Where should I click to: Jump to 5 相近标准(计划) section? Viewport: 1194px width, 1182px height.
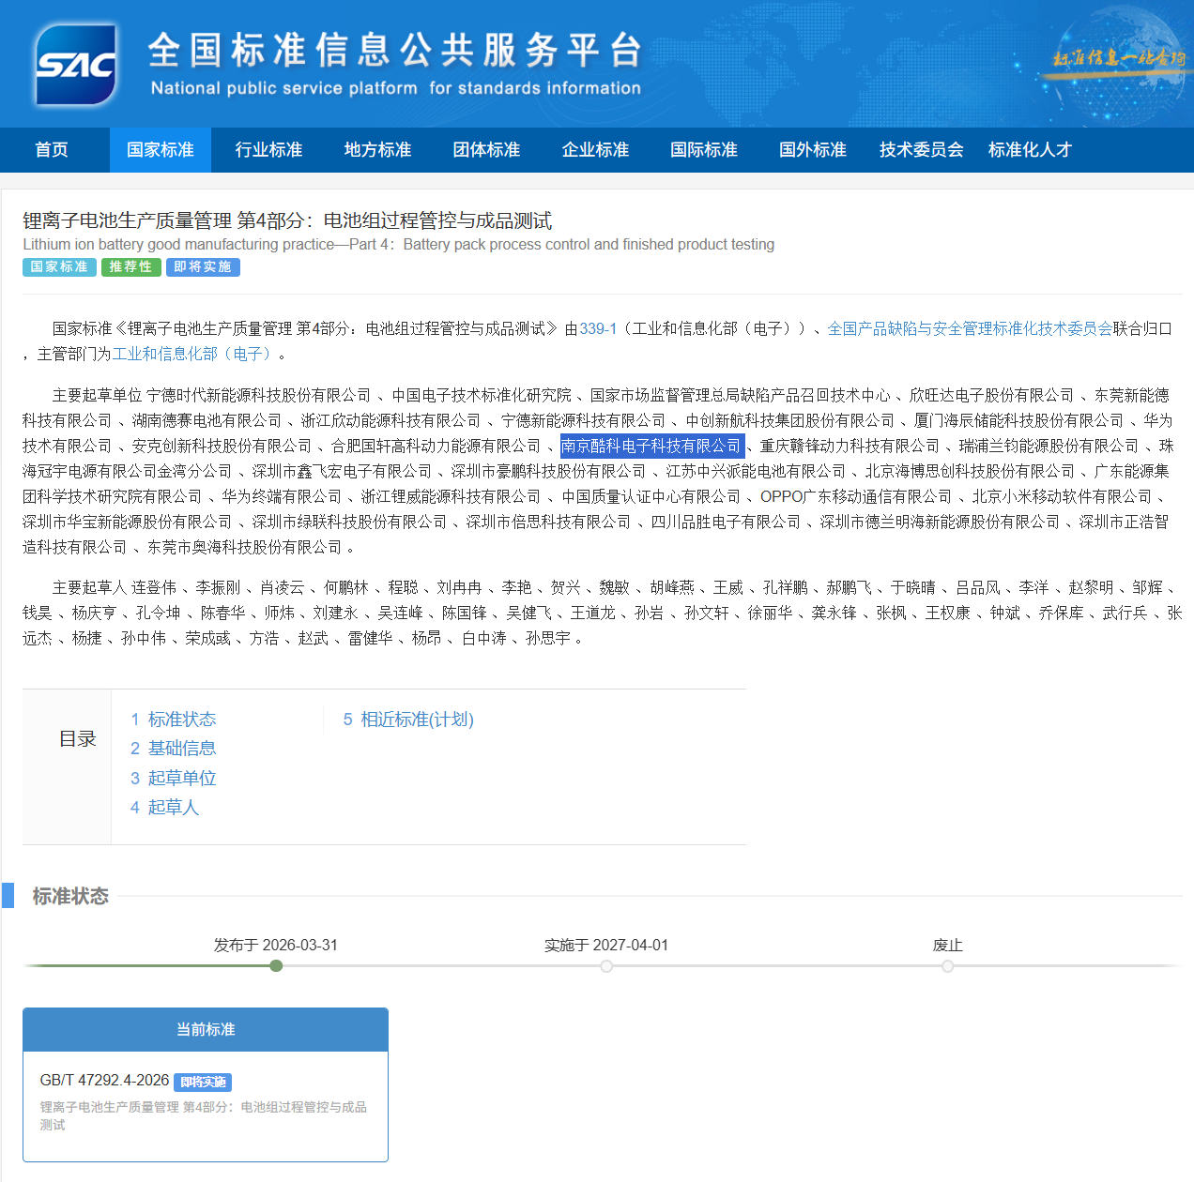click(x=408, y=720)
